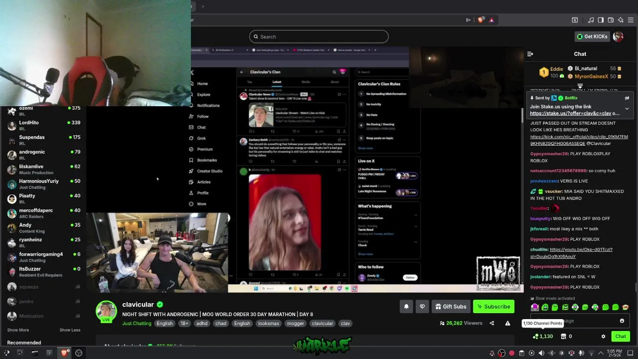Click the Brave Rewards triangle icon
This screenshot has width=638, height=359.
pos(491,20)
